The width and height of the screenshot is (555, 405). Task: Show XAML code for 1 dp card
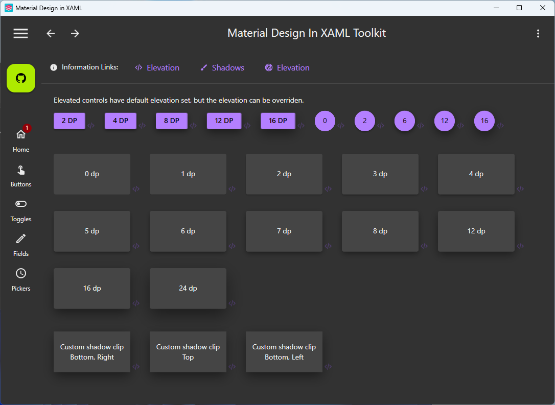[232, 189]
